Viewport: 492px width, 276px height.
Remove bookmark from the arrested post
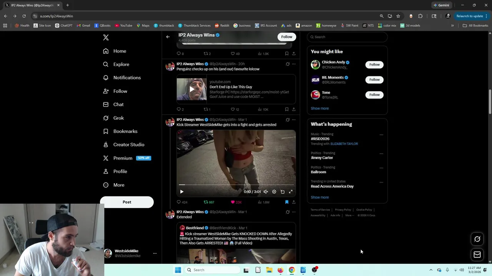tap(287, 202)
